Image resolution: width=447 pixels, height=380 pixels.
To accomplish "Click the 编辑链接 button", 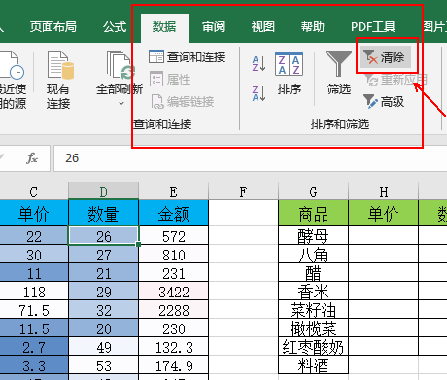I will pyautogui.click(x=183, y=102).
